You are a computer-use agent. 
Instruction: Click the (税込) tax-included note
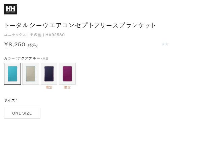coord(33,45)
